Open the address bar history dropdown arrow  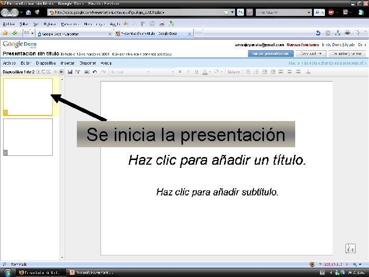click(232, 12)
